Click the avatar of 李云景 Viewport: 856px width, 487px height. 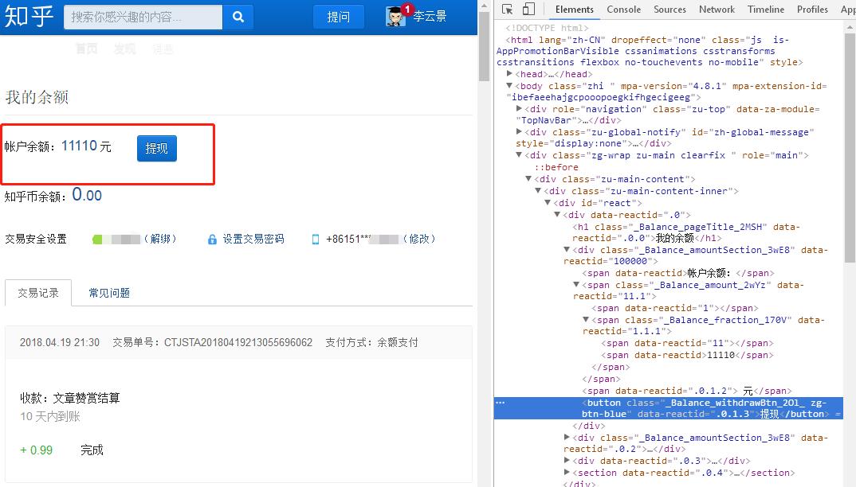pyautogui.click(x=392, y=18)
